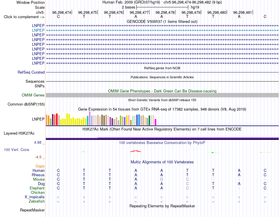Click the OMIM Genes track label
Image resolution: width=279 pixels, height=217 pixels.
[33, 95]
